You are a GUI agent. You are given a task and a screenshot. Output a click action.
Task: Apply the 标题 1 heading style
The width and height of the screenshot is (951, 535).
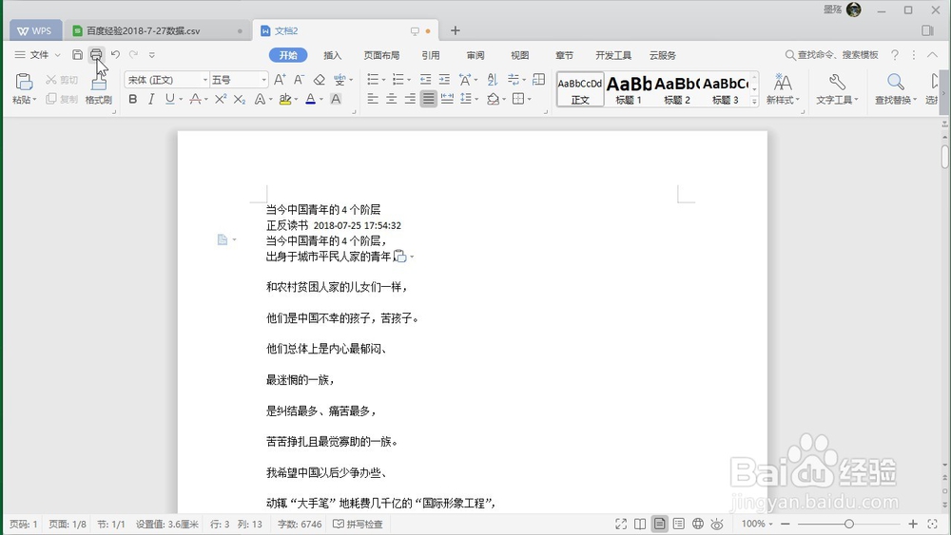(629, 89)
